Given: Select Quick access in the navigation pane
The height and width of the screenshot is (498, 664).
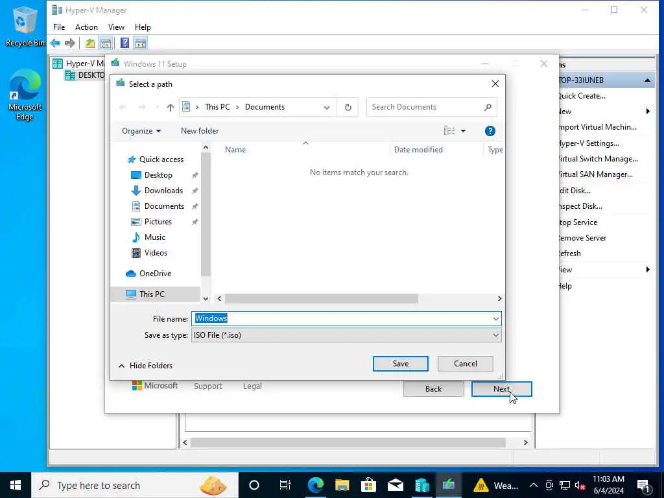Looking at the screenshot, I should pos(161,160).
